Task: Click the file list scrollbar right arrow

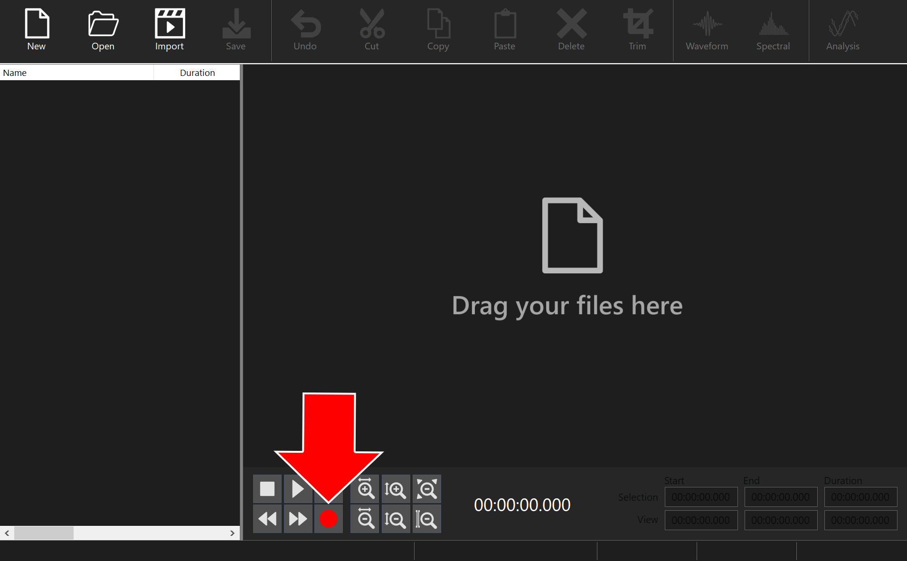Action: coord(232,533)
